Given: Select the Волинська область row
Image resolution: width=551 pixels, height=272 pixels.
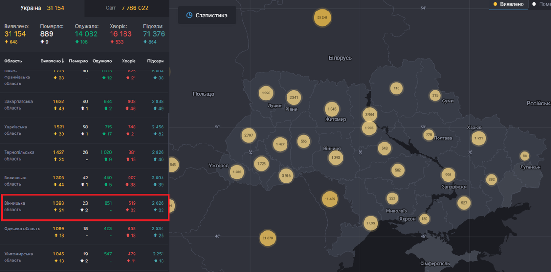Looking at the screenshot, I should click(x=84, y=181).
